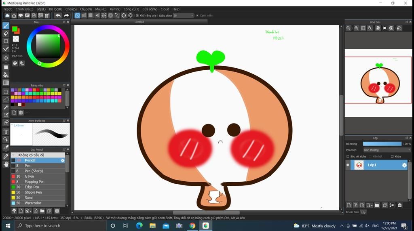
Task: Select the Edge Pen brush
Action: [38, 187]
